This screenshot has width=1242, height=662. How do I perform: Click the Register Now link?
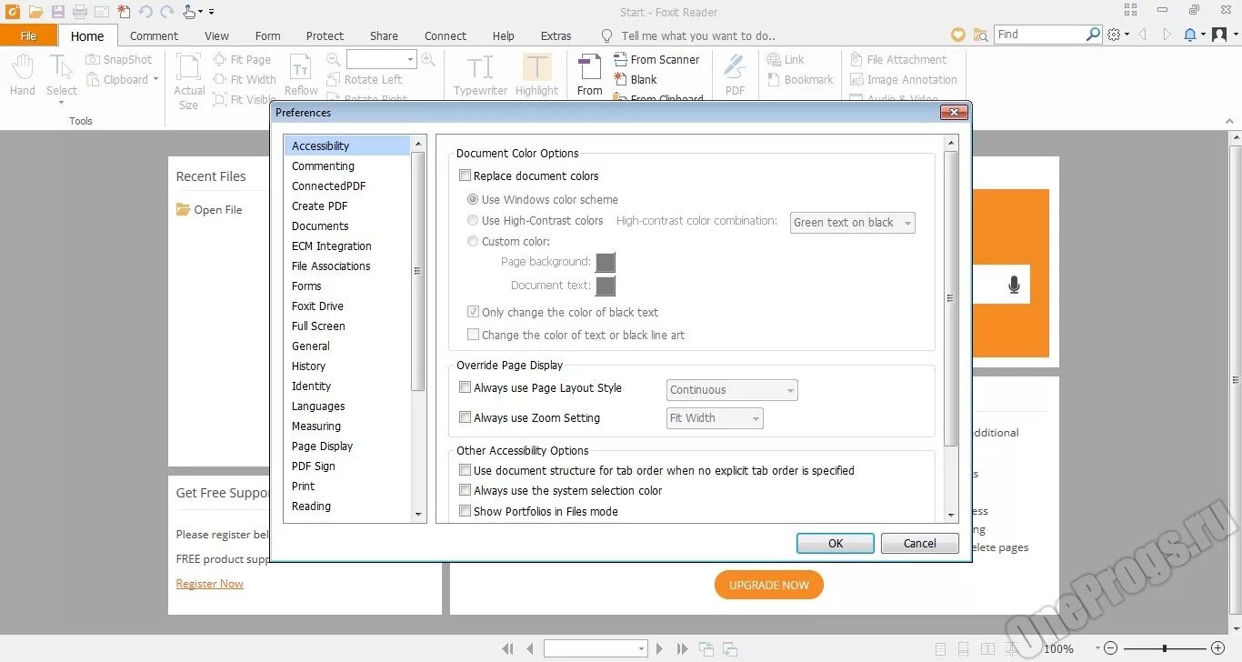click(210, 584)
